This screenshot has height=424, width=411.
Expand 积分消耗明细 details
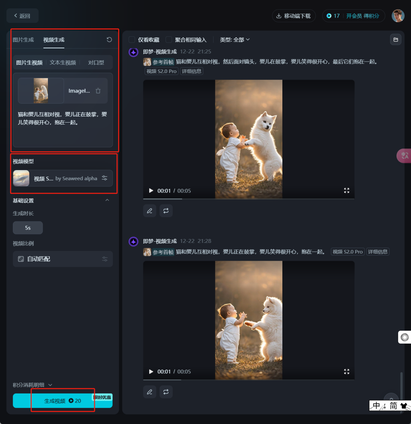pos(32,385)
